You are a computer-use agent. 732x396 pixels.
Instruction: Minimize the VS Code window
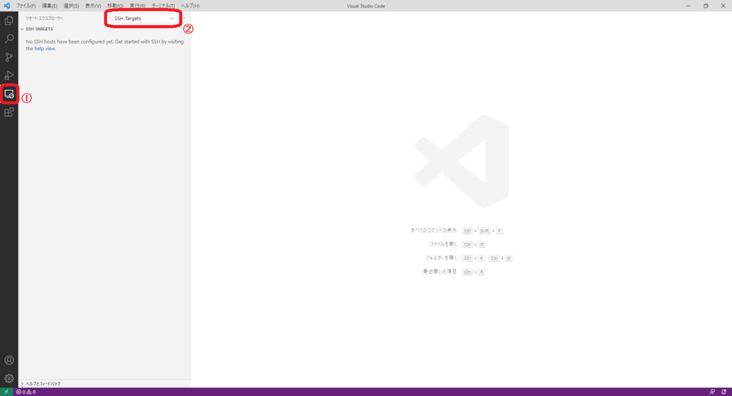point(687,5)
